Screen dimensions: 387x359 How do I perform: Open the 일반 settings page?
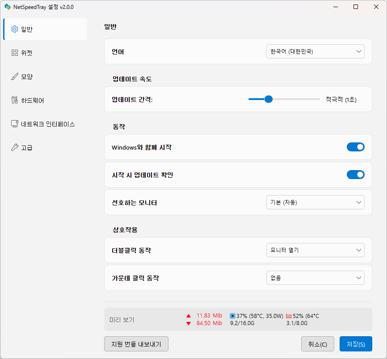46,29
